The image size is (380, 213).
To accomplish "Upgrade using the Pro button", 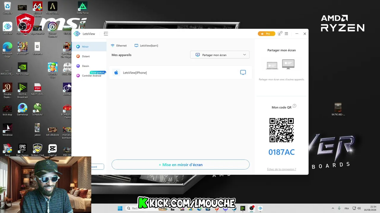I will (x=266, y=34).
